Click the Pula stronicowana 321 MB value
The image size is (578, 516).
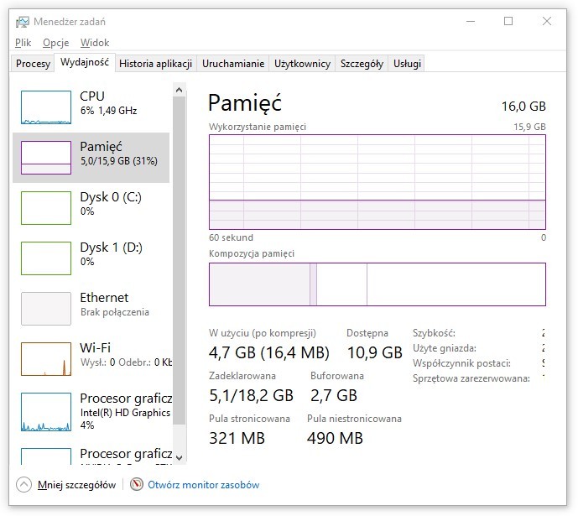pos(237,438)
